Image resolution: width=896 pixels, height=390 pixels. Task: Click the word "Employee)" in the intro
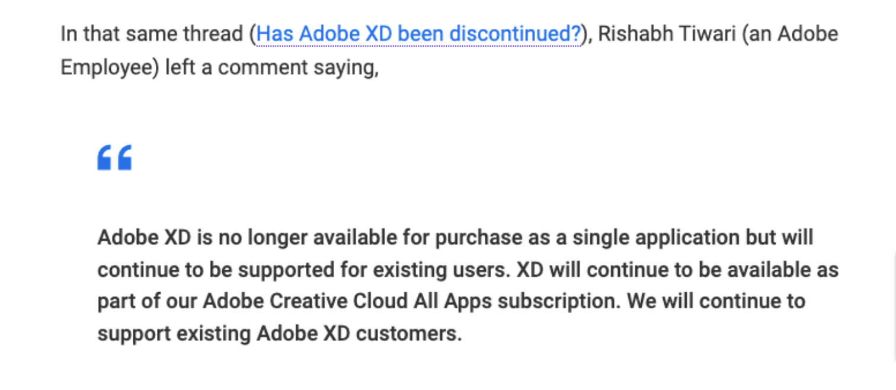(110, 68)
